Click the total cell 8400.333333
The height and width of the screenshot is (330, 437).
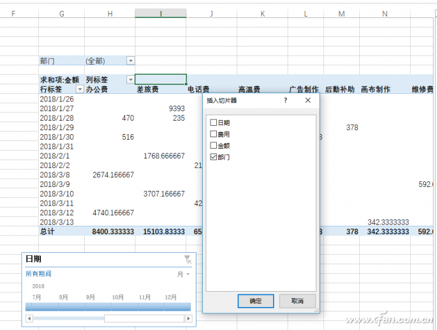point(113,232)
